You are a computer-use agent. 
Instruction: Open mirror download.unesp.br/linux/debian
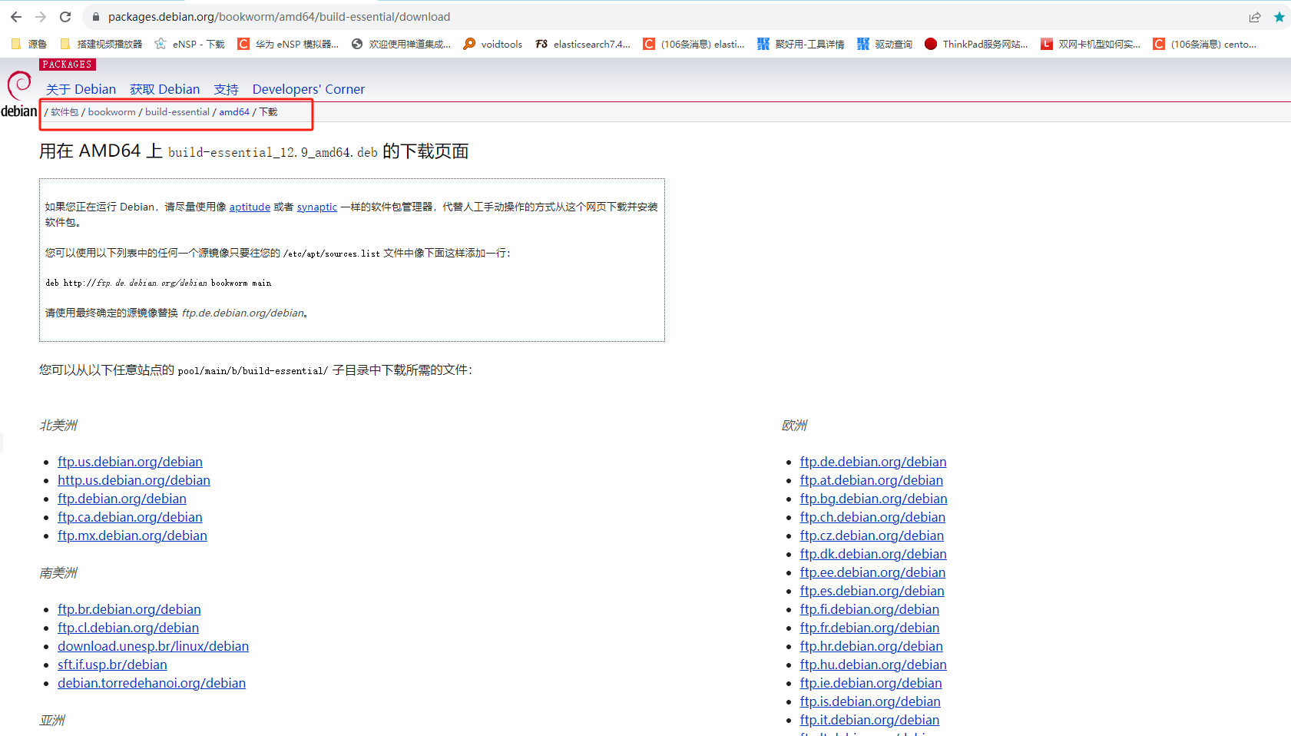point(153,646)
